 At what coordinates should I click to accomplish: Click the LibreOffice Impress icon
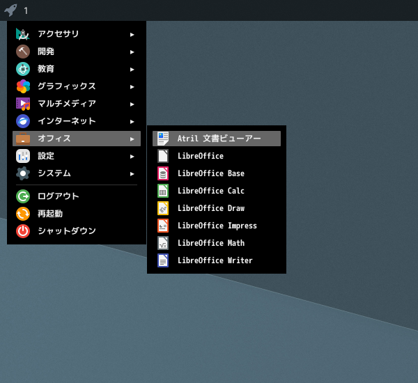[163, 226]
